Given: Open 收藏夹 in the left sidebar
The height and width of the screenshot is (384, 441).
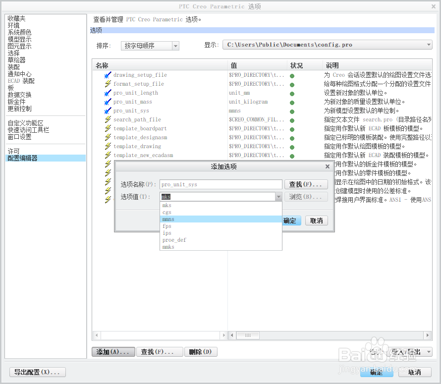Looking at the screenshot, I should [16, 18].
